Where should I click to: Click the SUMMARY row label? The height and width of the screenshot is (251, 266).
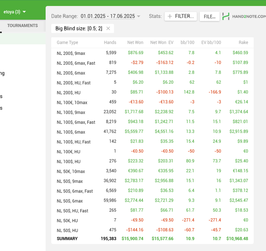[x=67, y=238]
